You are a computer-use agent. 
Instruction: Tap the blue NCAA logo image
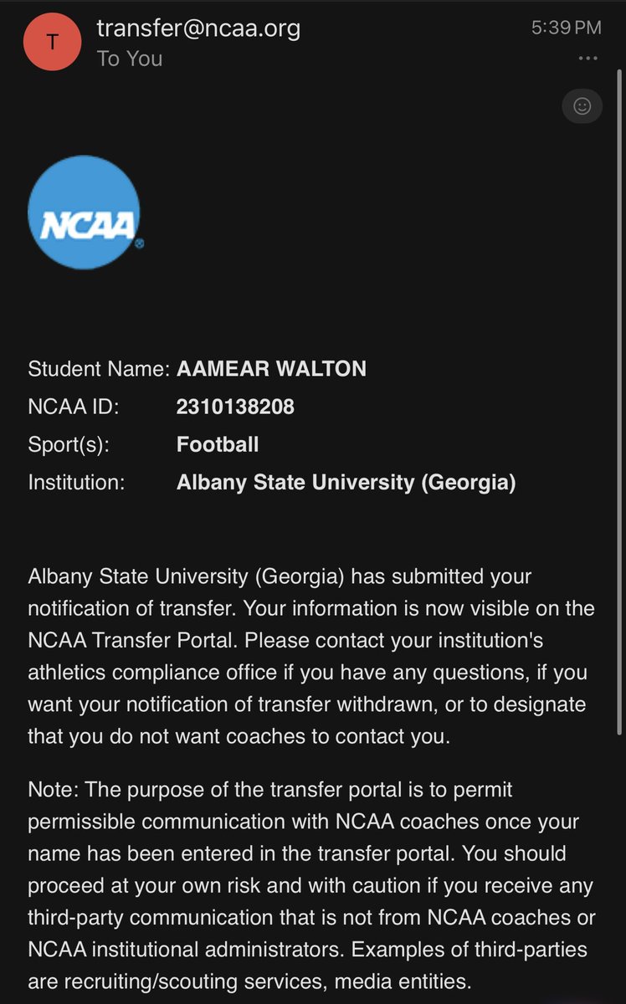(x=84, y=213)
